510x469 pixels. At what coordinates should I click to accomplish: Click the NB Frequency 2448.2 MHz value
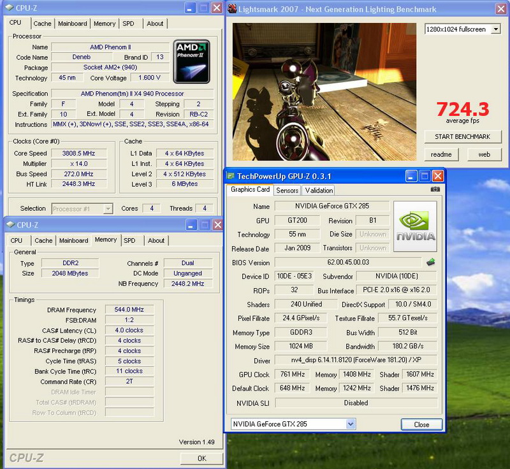coord(187,284)
